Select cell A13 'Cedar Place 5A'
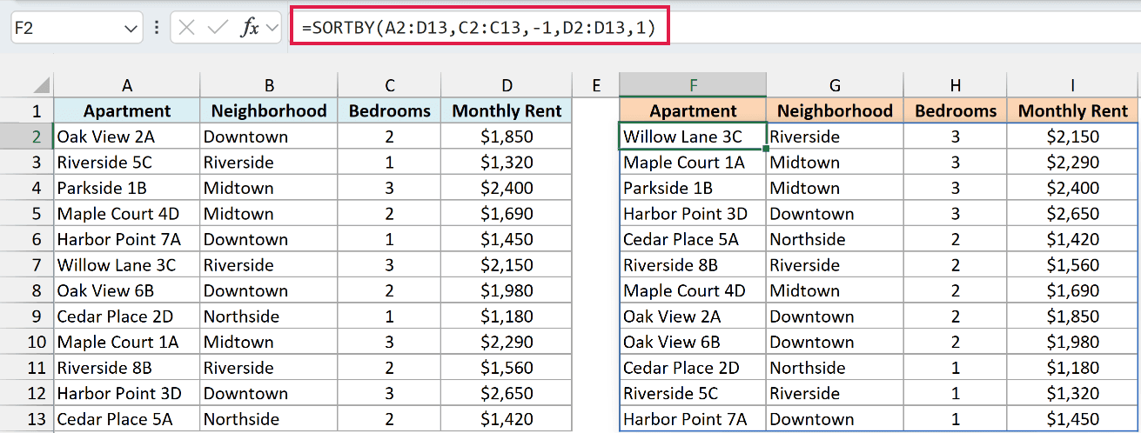Viewport: 1141px width, 433px height. (127, 419)
